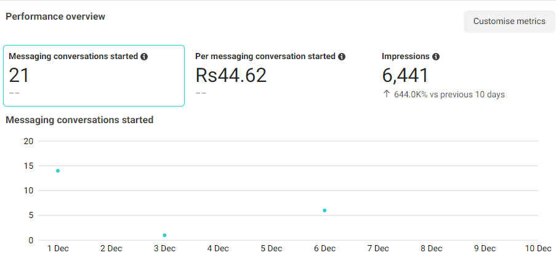
Task: Click the 6,441 impressions value
Action: (405, 76)
